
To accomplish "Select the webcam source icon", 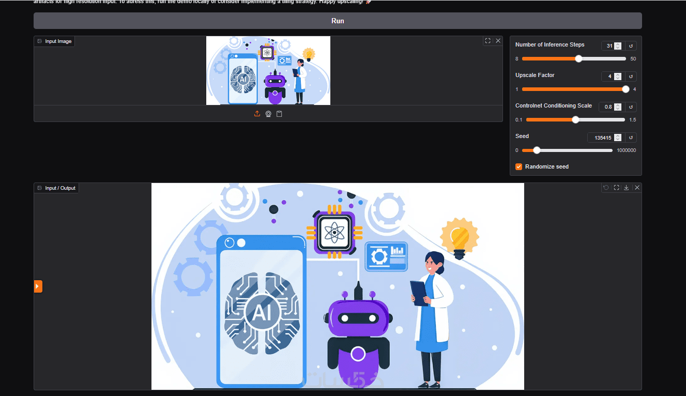I will coord(268,114).
